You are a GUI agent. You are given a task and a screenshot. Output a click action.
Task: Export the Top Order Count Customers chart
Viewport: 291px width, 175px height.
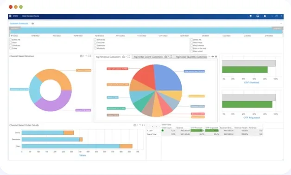[166, 57]
